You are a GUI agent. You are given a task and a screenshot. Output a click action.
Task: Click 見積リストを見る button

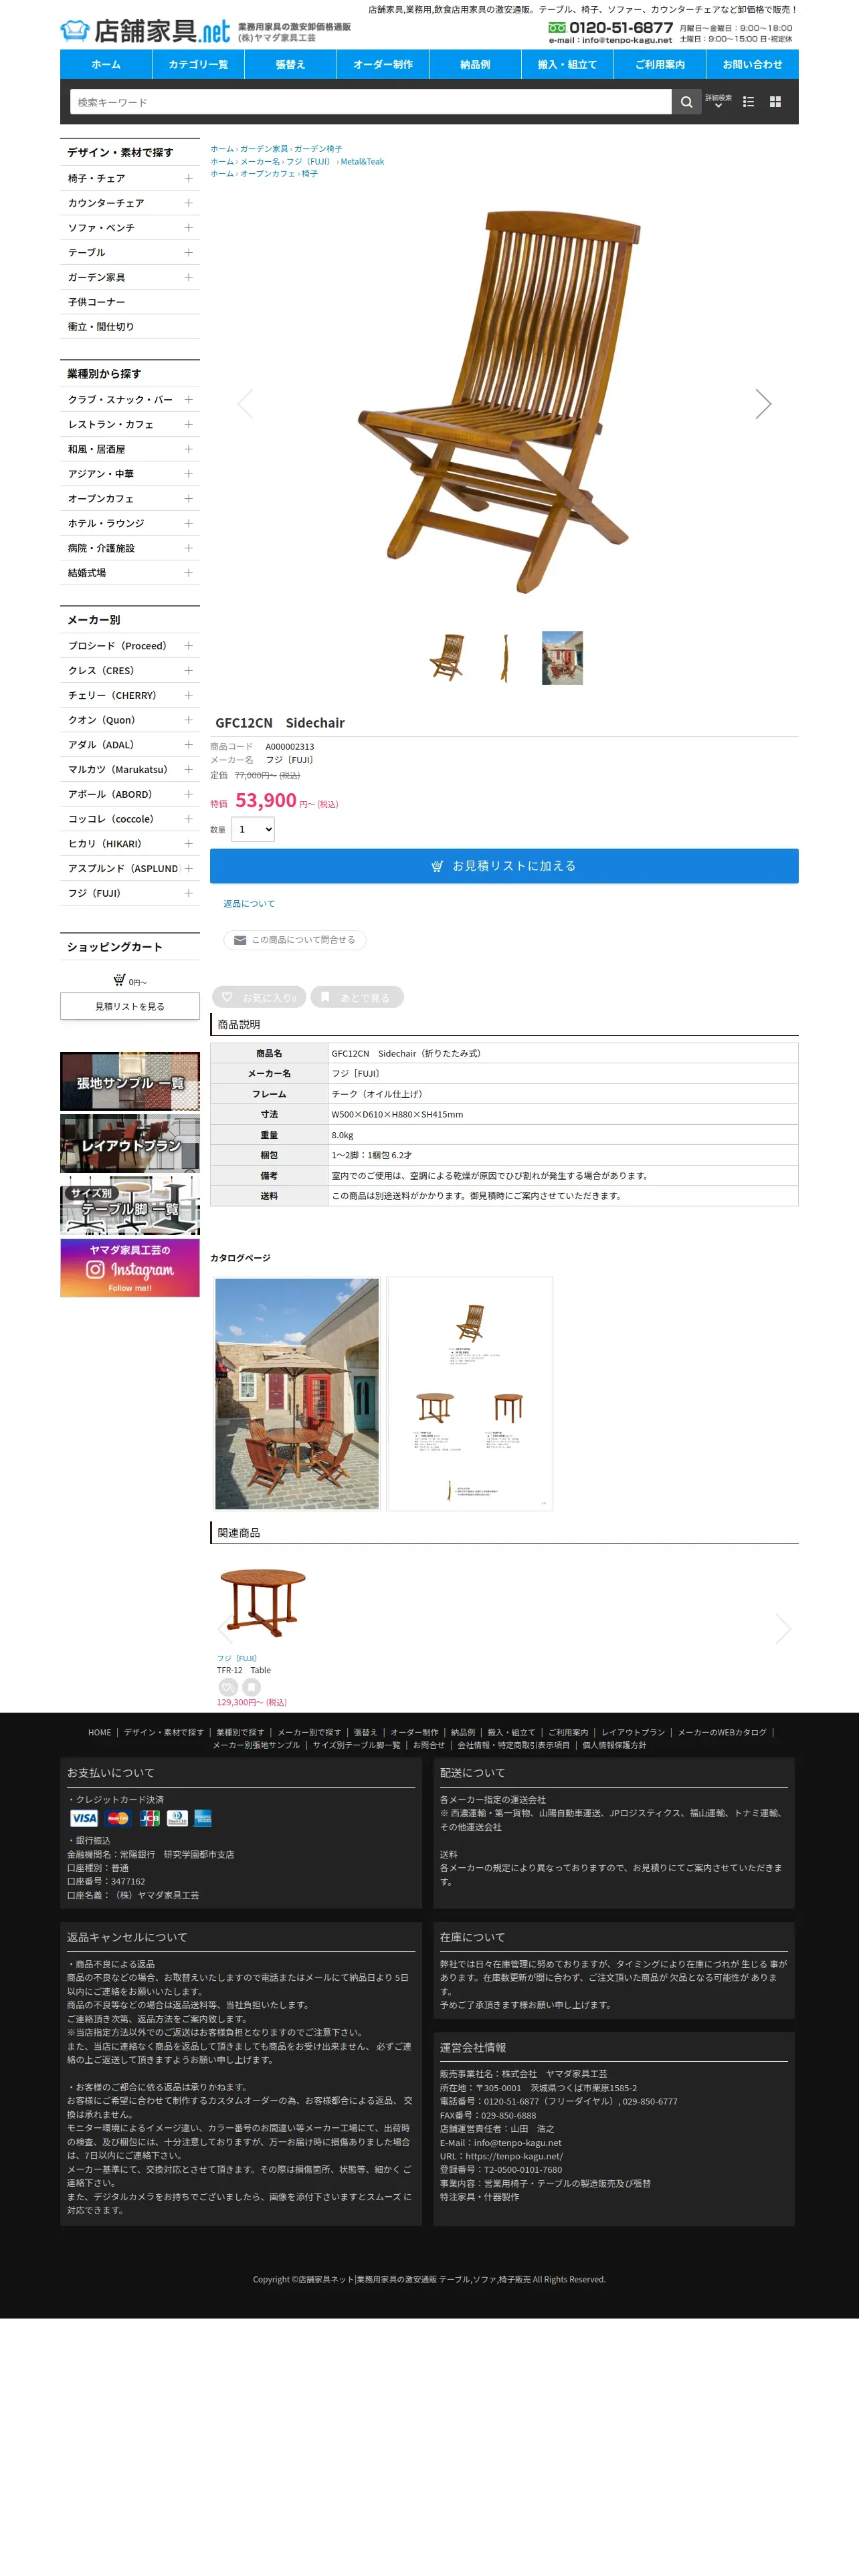130,1006
